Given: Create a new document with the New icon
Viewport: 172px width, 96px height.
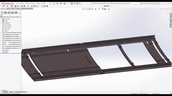Looking at the screenshot, I should (54, 3).
